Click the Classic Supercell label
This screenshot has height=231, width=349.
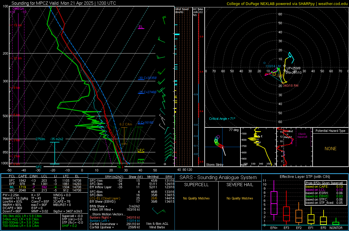pyautogui.click(x=302, y=135)
